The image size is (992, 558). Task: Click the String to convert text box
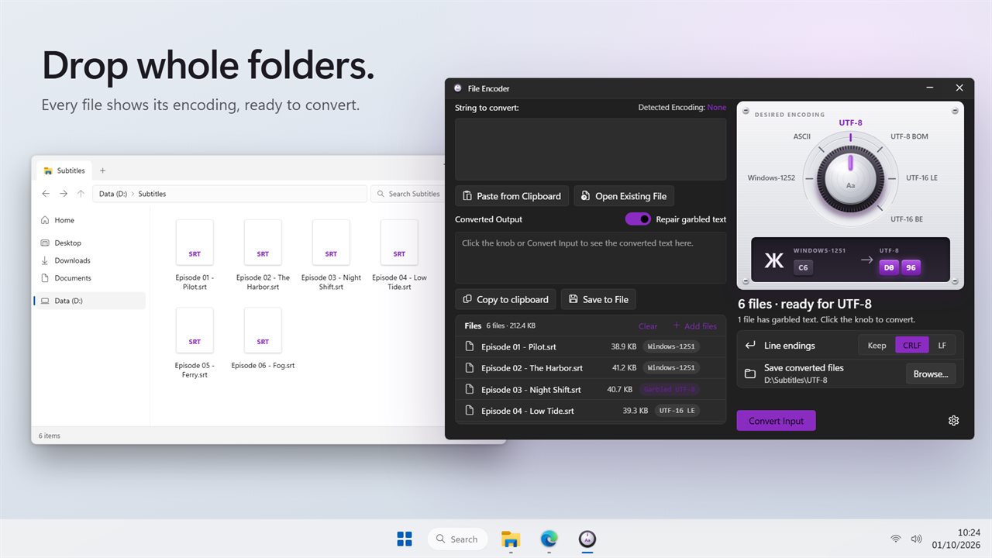591,149
